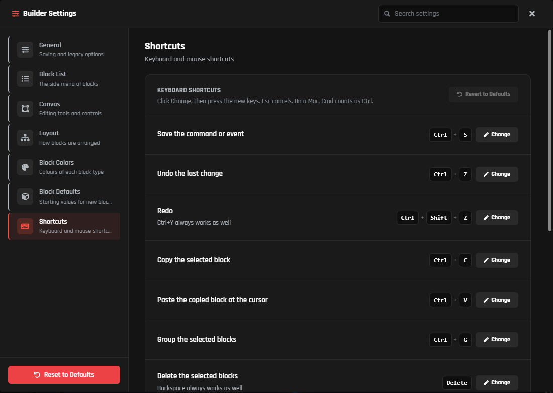
Task: Open the General settings tab
Action: (x=64, y=50)
